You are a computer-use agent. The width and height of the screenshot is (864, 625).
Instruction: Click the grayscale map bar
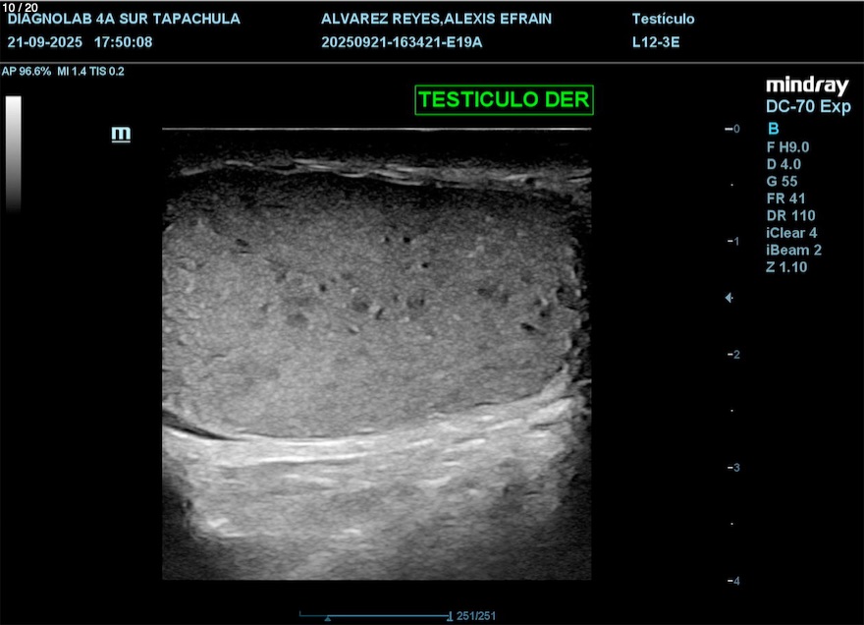pos(14,153)
